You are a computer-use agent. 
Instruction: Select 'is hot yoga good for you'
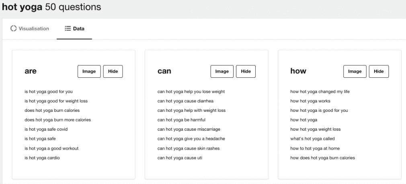pos(49,92)
